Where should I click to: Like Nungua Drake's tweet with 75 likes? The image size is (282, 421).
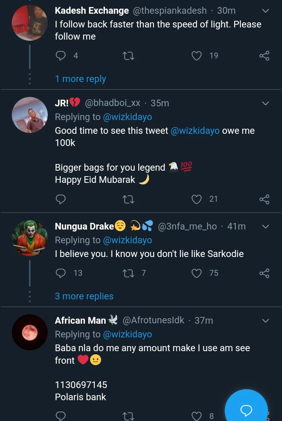click(x=196, y=273)
